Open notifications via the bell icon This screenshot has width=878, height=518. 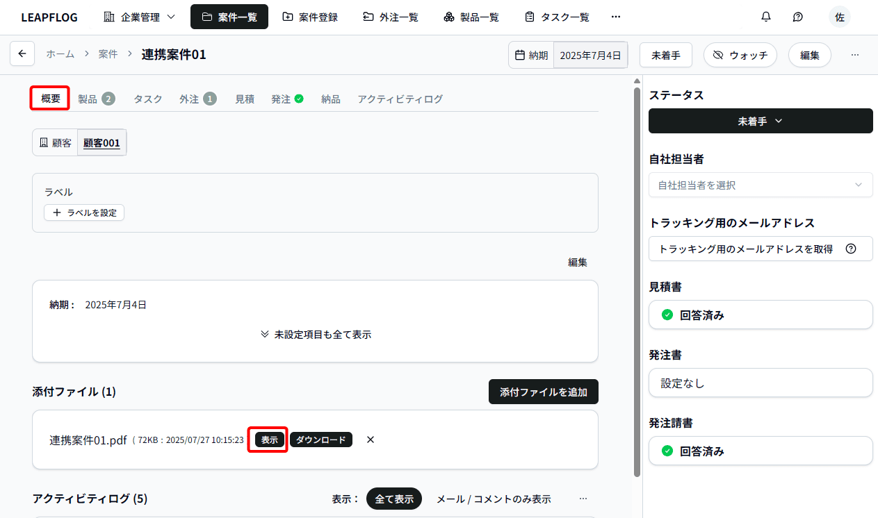click(x=765, y=17)
